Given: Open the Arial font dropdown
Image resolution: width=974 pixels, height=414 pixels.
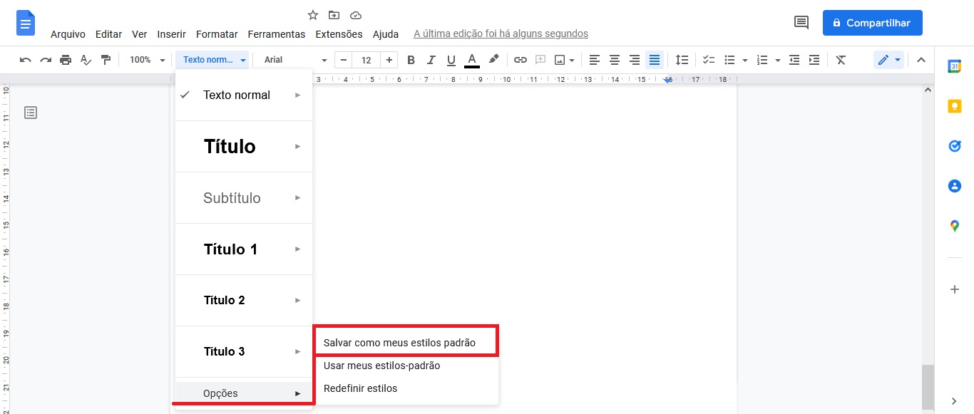Looking at the screenshot, I should (x=294, y=60).
